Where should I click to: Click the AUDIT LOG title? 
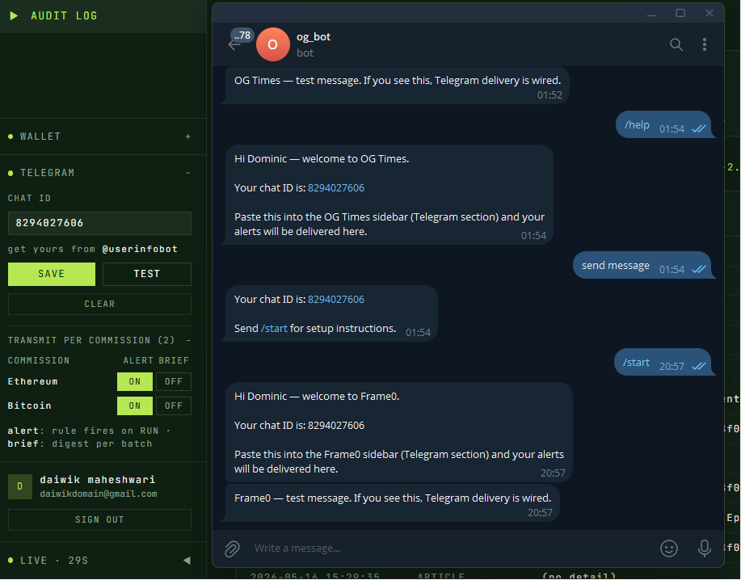click(64, 15)
